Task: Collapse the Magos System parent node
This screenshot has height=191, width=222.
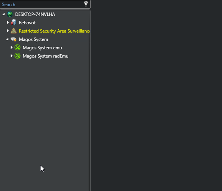Action: point(7,39)
